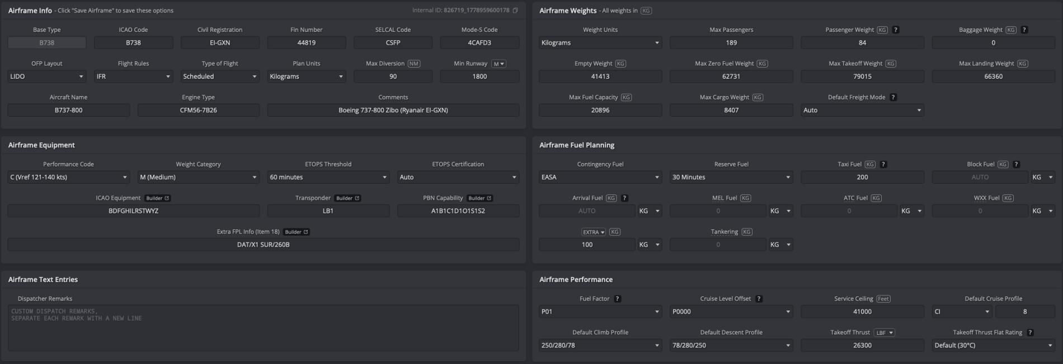Open the Flight Rules dropdown showing IFR
The image size is (1063, 364).
coord(133,76)
